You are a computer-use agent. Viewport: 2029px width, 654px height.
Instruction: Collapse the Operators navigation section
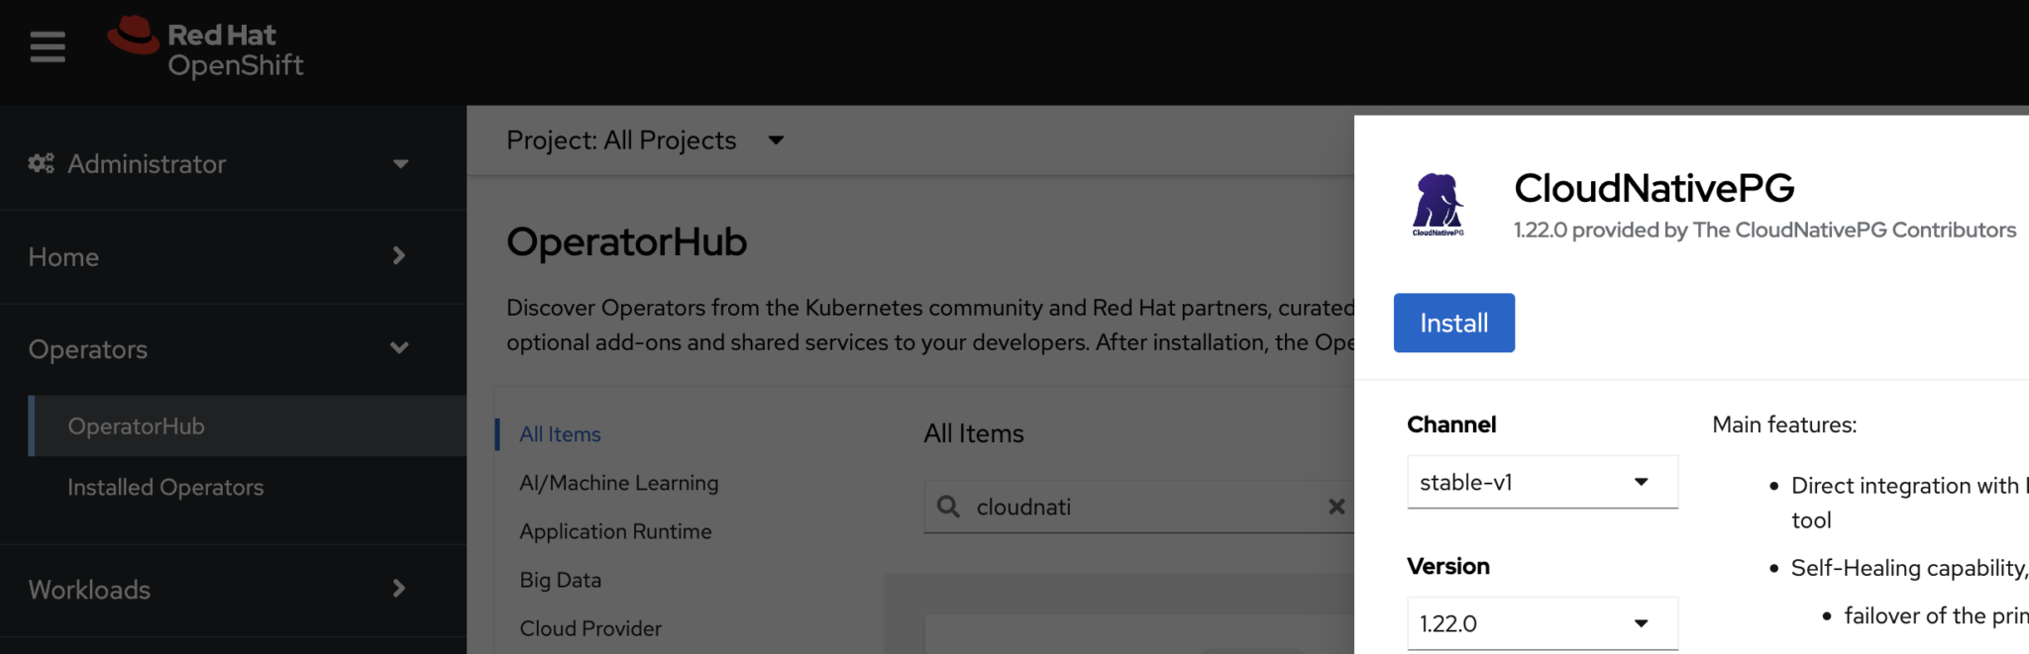tap(218, 349)
